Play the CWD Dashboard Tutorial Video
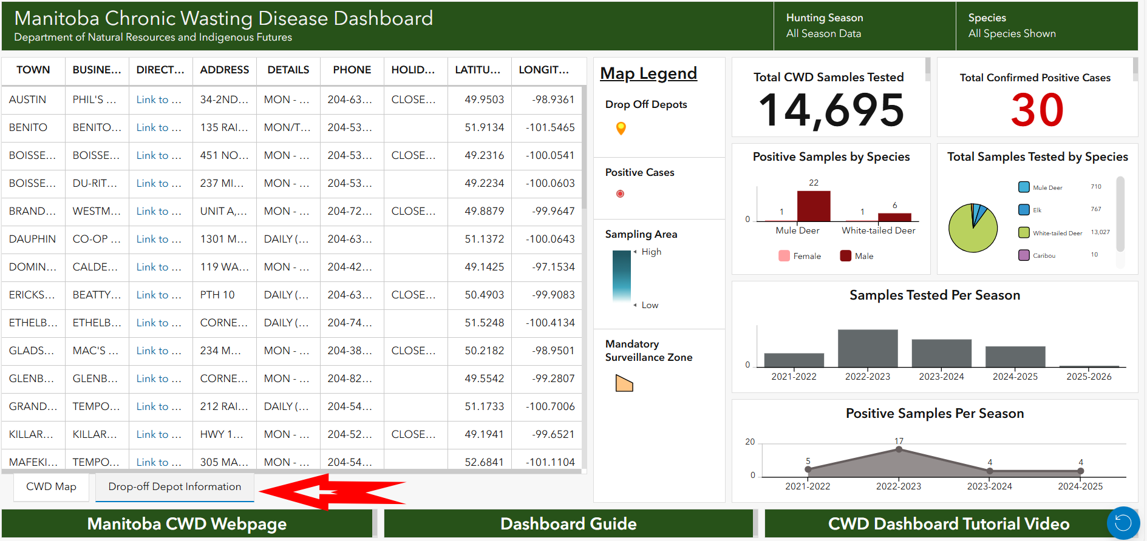 click(948, 524)
